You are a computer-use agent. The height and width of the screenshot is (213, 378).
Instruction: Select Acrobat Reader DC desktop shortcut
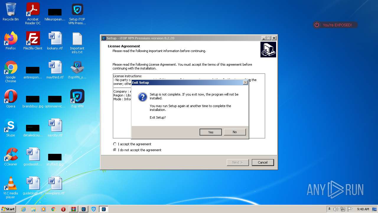coord(33,14)
